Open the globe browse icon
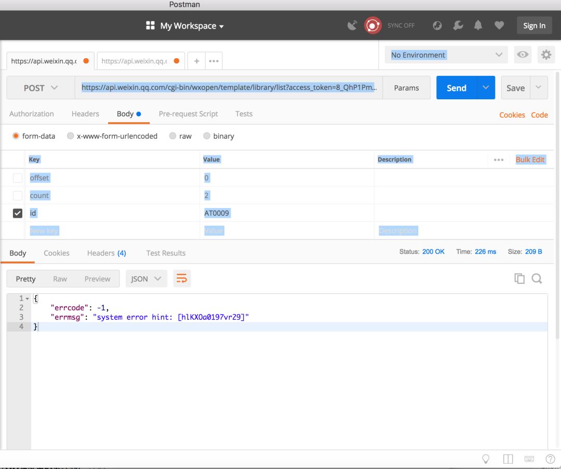 (x=437, y=25)
